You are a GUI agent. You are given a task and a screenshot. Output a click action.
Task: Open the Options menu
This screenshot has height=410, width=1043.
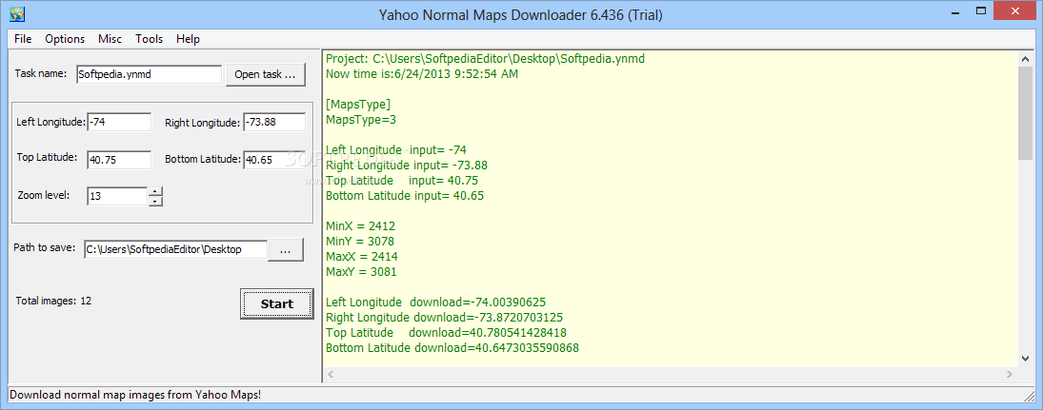pyautogui.click(x=65, y=39)
